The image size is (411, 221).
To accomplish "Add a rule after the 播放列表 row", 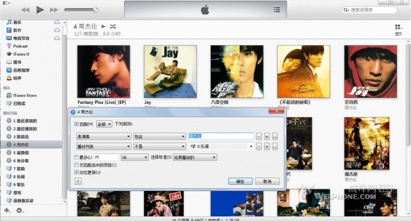I will tap(267, 147).
